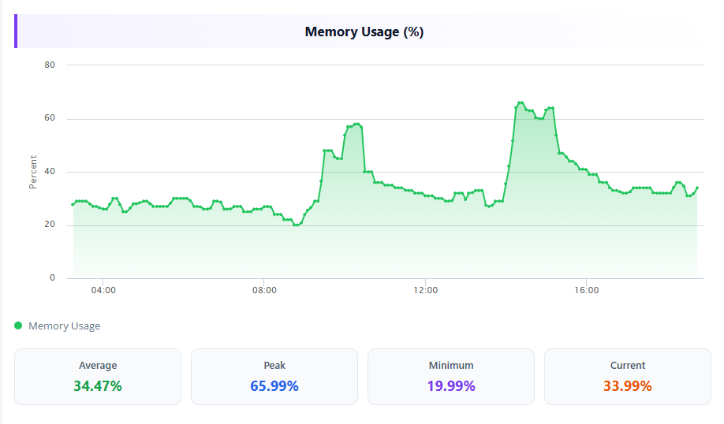Click the 16:00 x-axis label
The width and height of the screenshot is (724, 424).
tap(587, 290)
